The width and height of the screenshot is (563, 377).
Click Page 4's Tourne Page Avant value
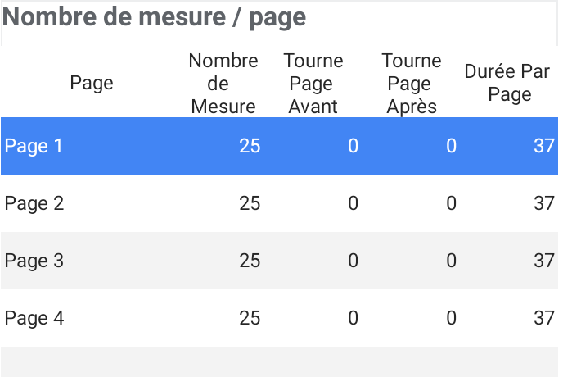(353, 318)
